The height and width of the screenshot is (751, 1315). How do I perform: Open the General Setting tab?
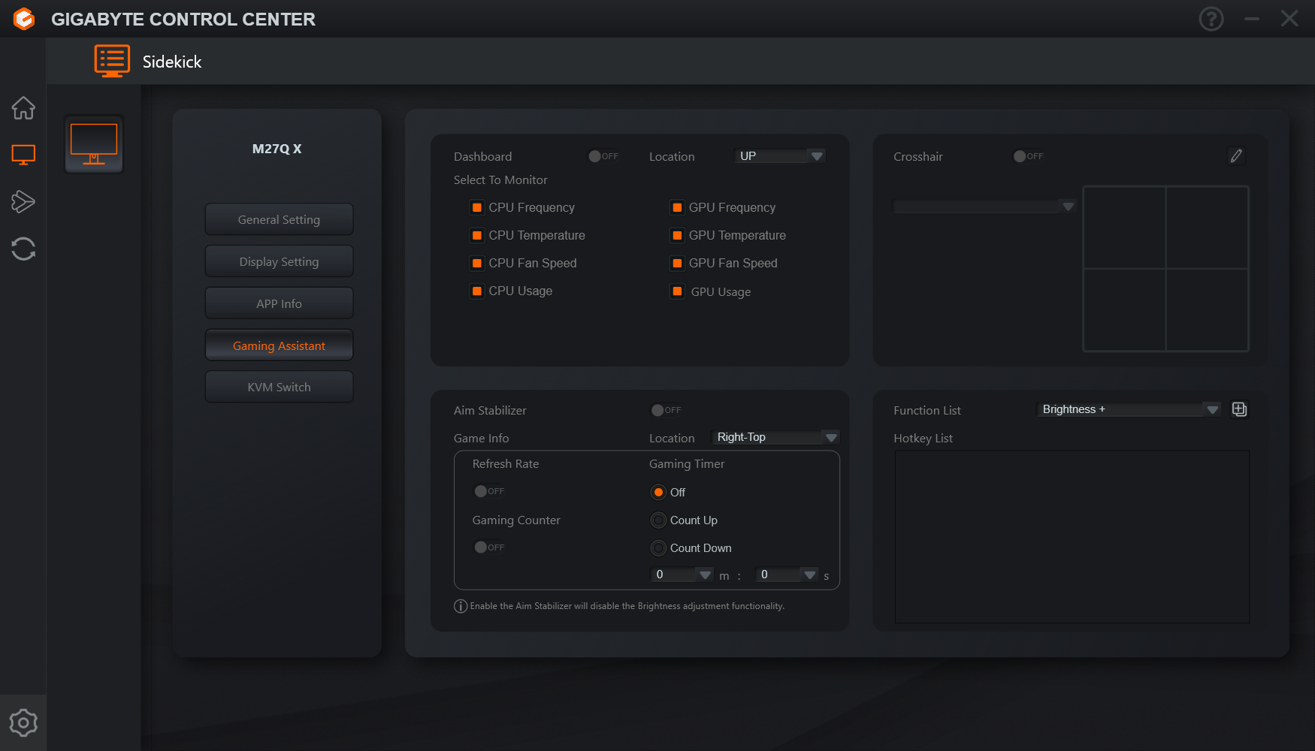point(279,219)
